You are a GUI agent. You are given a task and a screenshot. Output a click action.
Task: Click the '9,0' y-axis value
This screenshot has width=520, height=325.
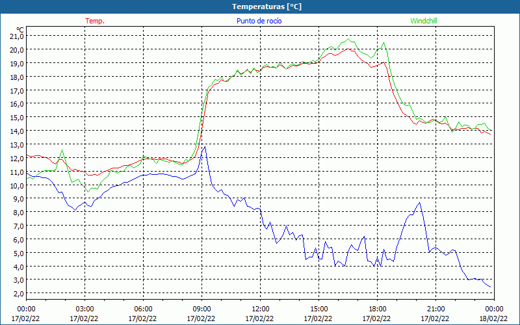[19, 199]
